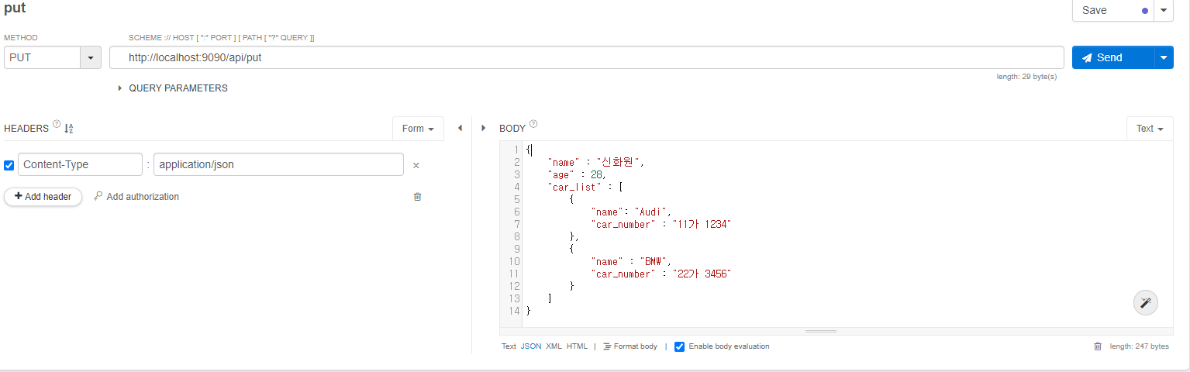Click the request URL field
Image resolution: width=1190 pixels, height=372 pixels.
click(x=586, y=57)
